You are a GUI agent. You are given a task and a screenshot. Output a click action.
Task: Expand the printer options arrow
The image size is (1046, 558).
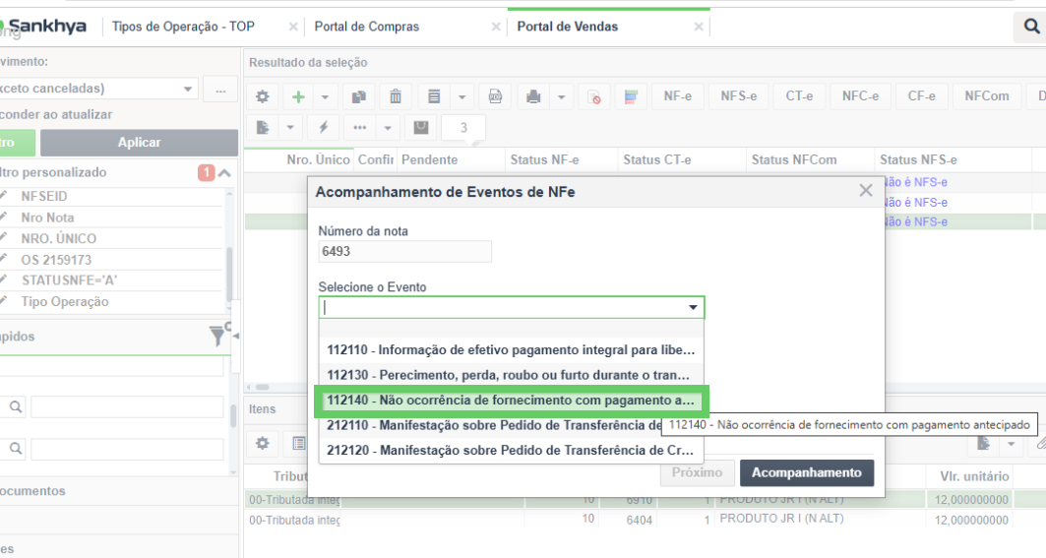[562, 96]
